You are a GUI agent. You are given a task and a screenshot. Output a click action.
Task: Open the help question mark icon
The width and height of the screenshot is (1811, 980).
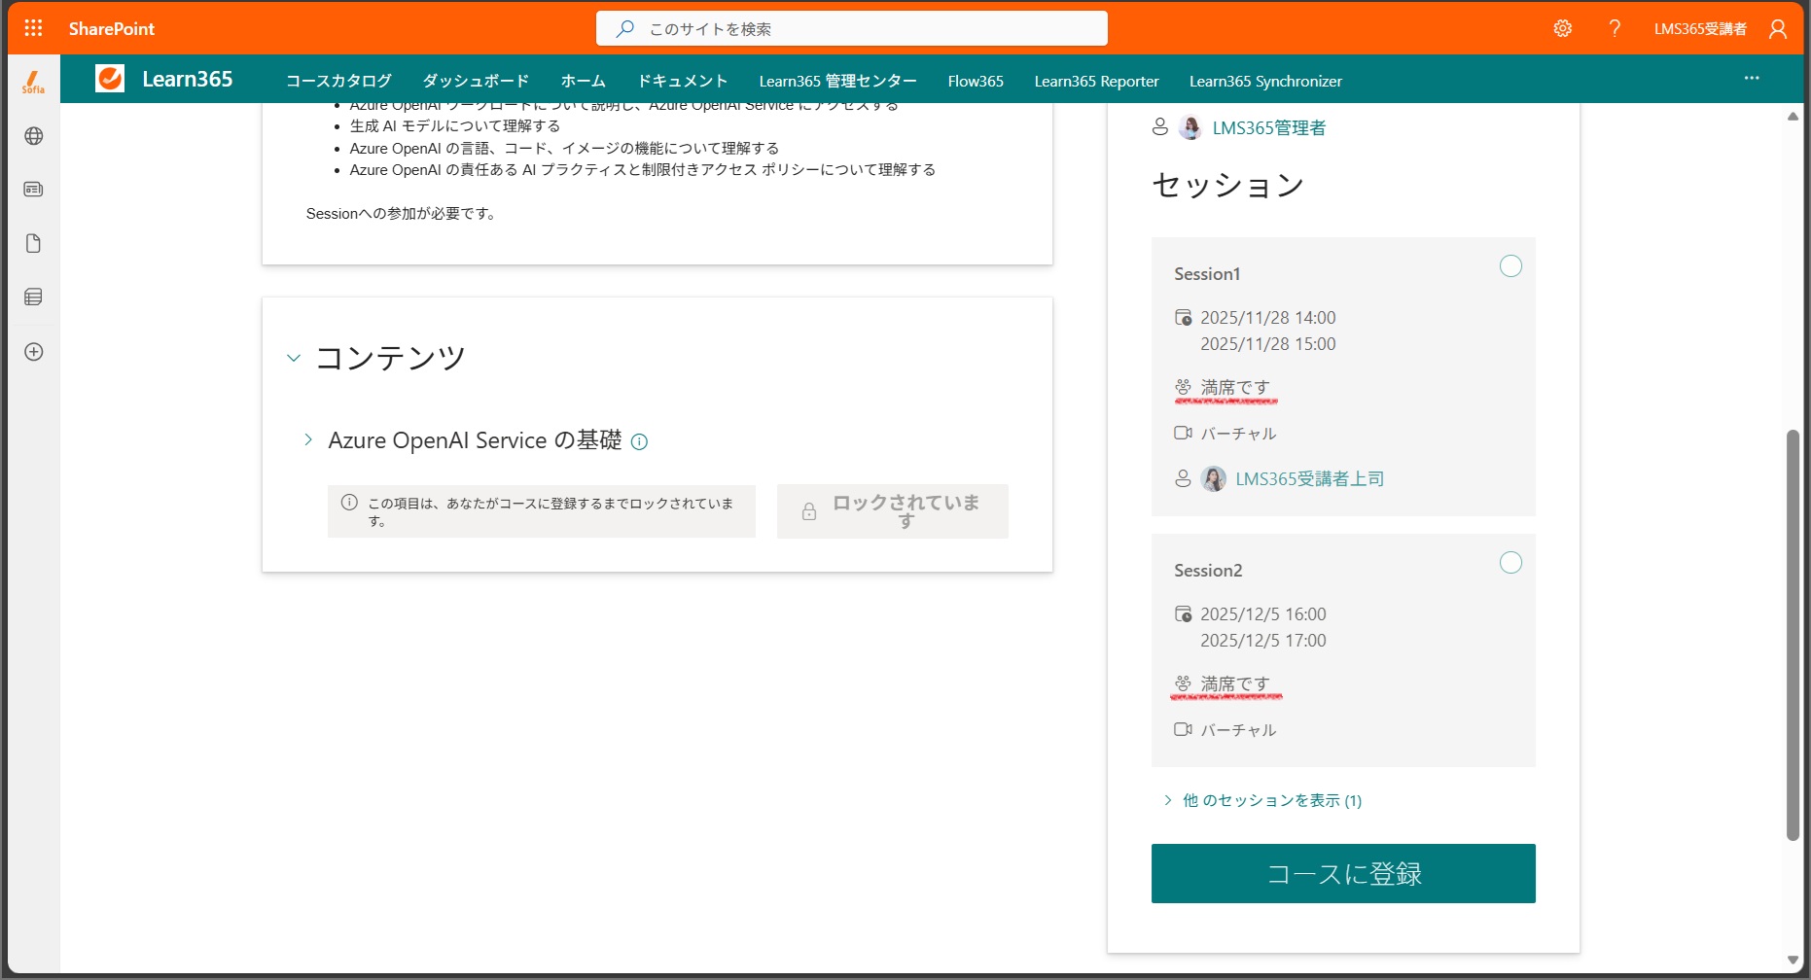[1615, 28]
